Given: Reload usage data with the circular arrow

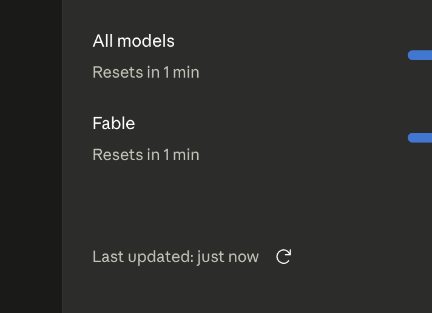Looking at the screenshot, I should 283,257.
